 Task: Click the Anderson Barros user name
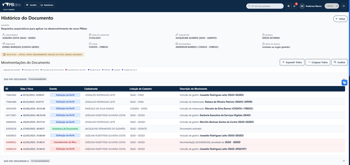click(x=314, y=6)
